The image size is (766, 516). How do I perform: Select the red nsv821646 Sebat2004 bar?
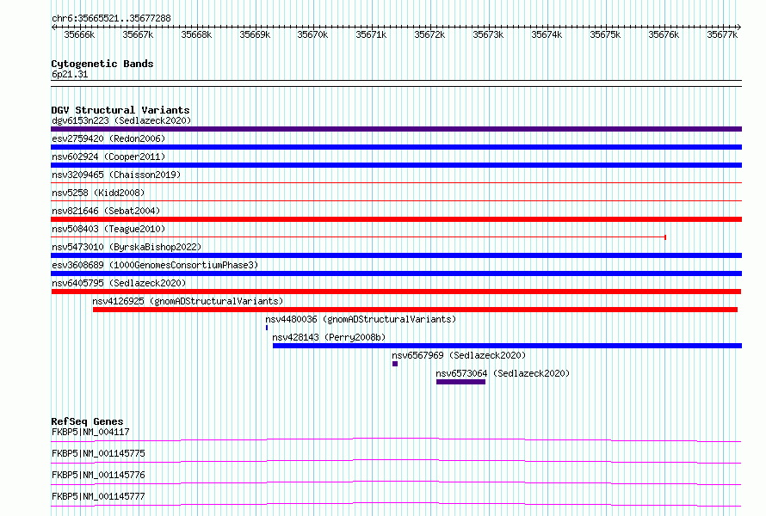point(396,219)
